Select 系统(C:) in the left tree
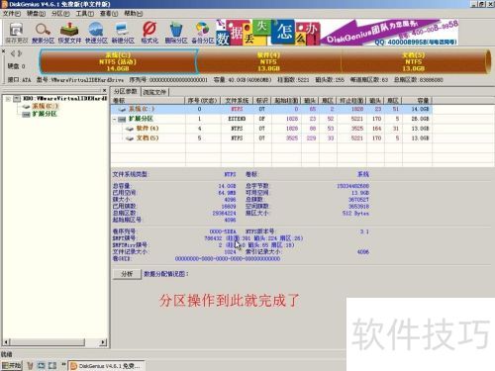 coord(45,106)
